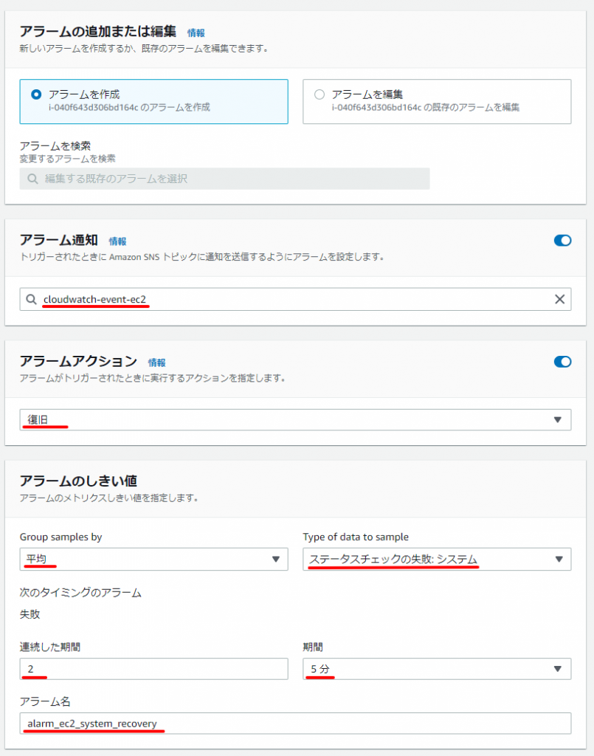Click the 連続した期間 input field
The width and height of the screenshot is (594, 756).
point(153,669)
